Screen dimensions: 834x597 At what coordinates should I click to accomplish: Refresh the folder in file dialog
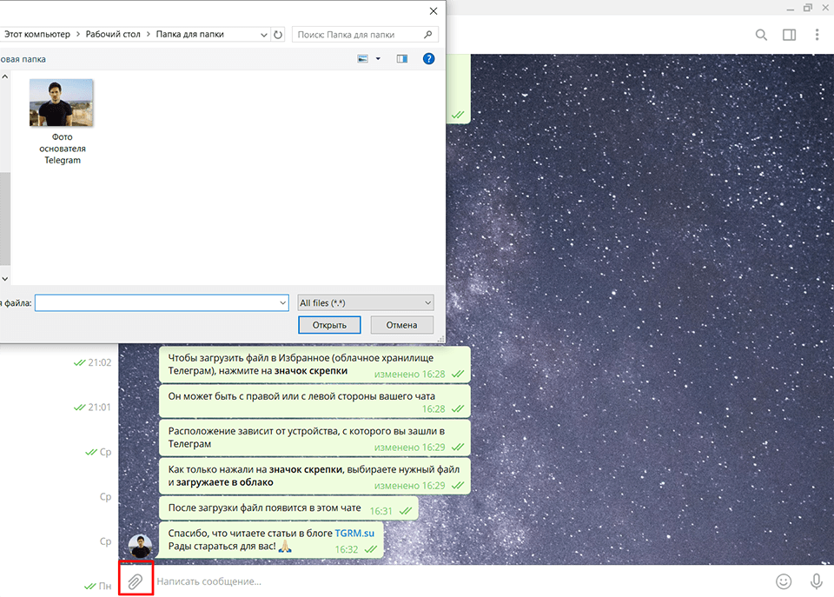pos(278,35)
